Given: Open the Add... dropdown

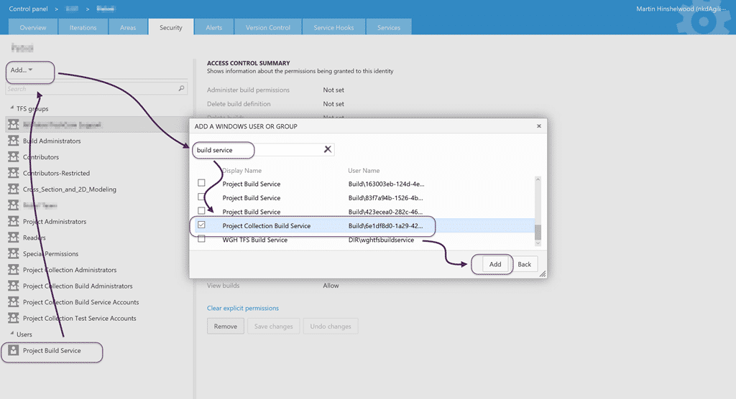Looking at the screenshot, I should pyautogui.click(x=22, y=70).
